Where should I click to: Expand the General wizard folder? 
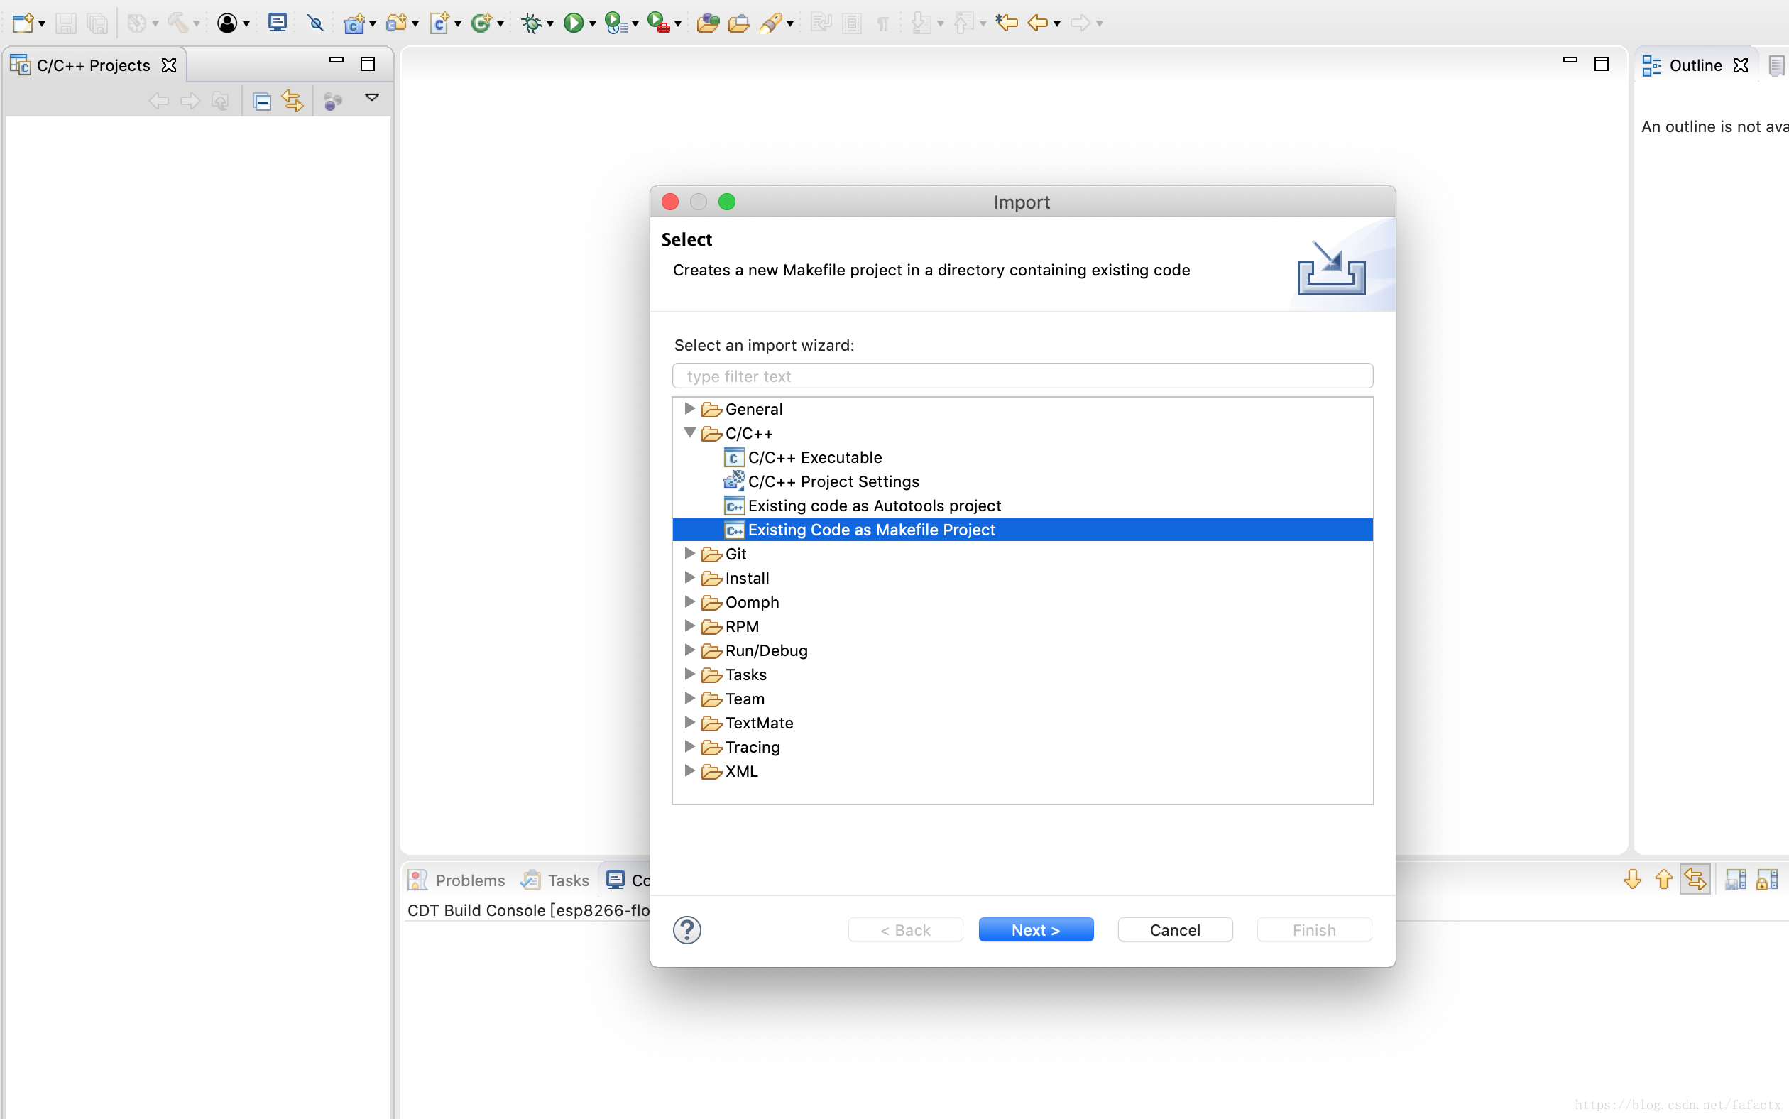click(689, 408)
